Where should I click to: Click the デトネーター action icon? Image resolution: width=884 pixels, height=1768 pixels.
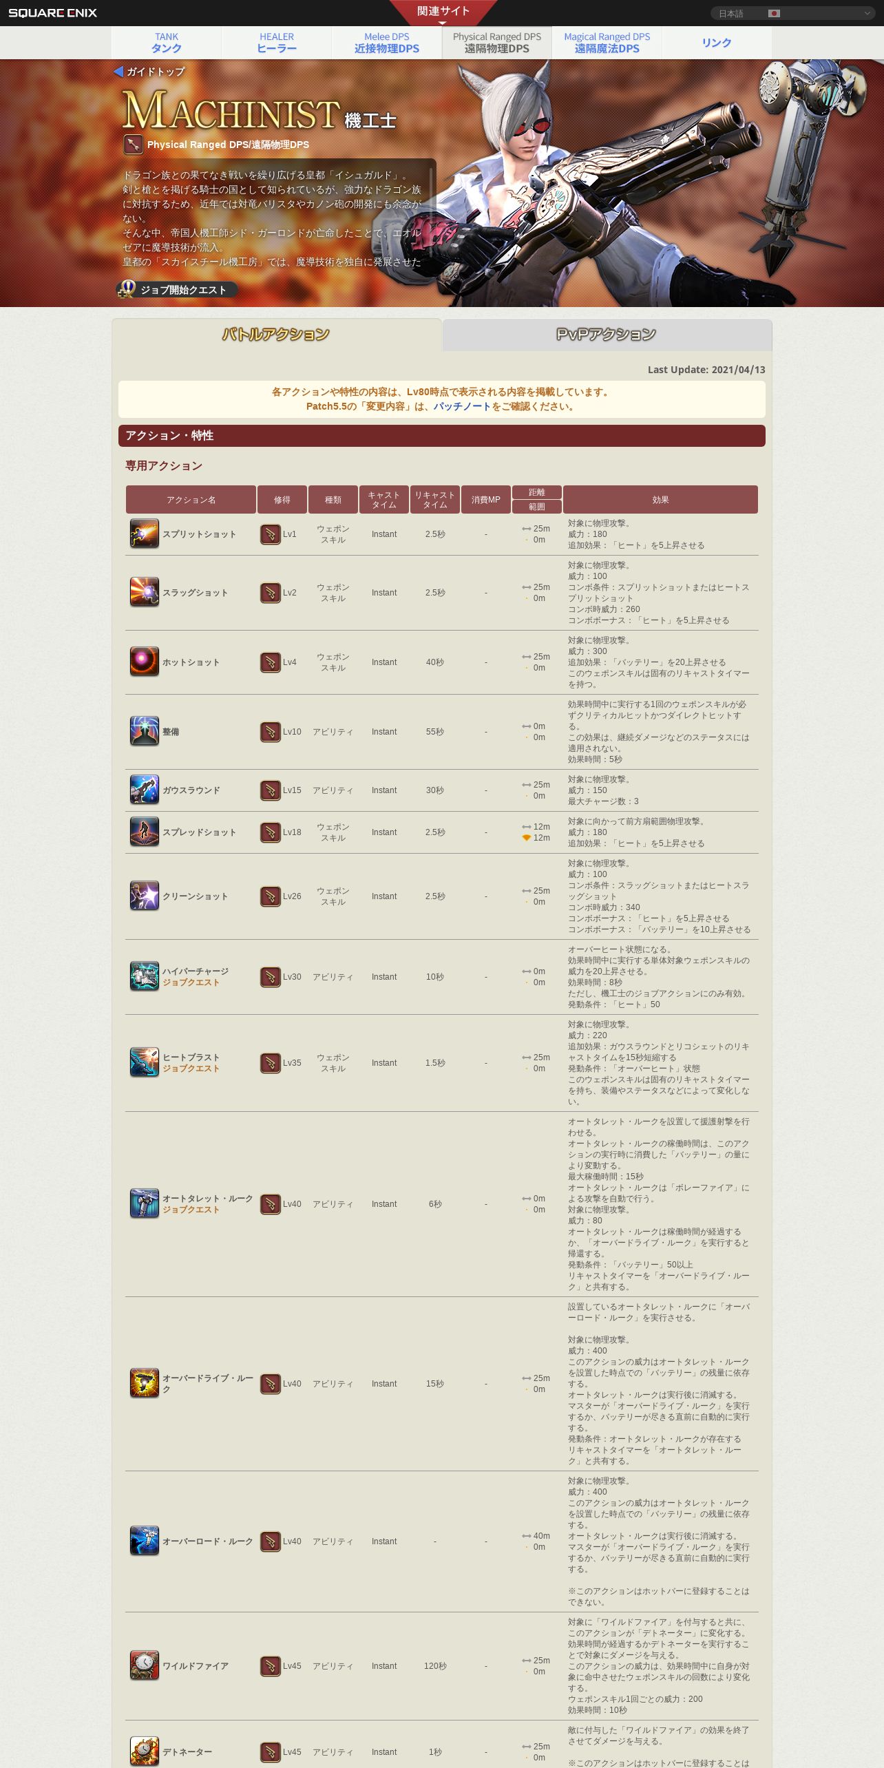[145, 1751]
